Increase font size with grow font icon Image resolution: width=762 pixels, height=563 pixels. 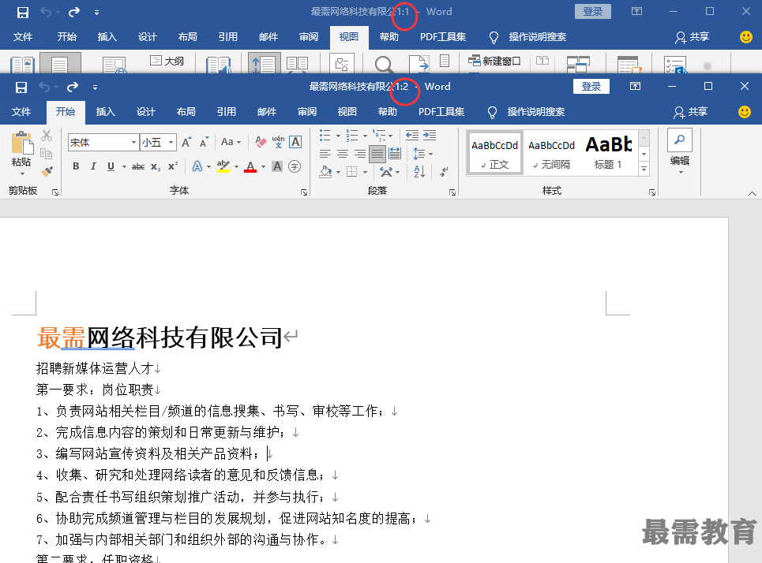(186, 142)
